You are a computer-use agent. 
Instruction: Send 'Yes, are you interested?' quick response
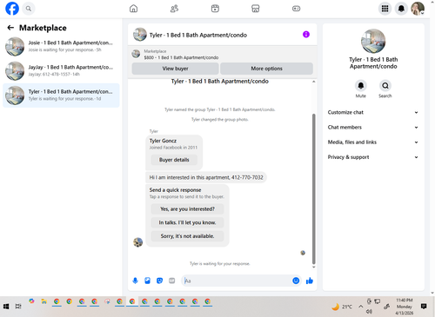click(x=187, y=209)
